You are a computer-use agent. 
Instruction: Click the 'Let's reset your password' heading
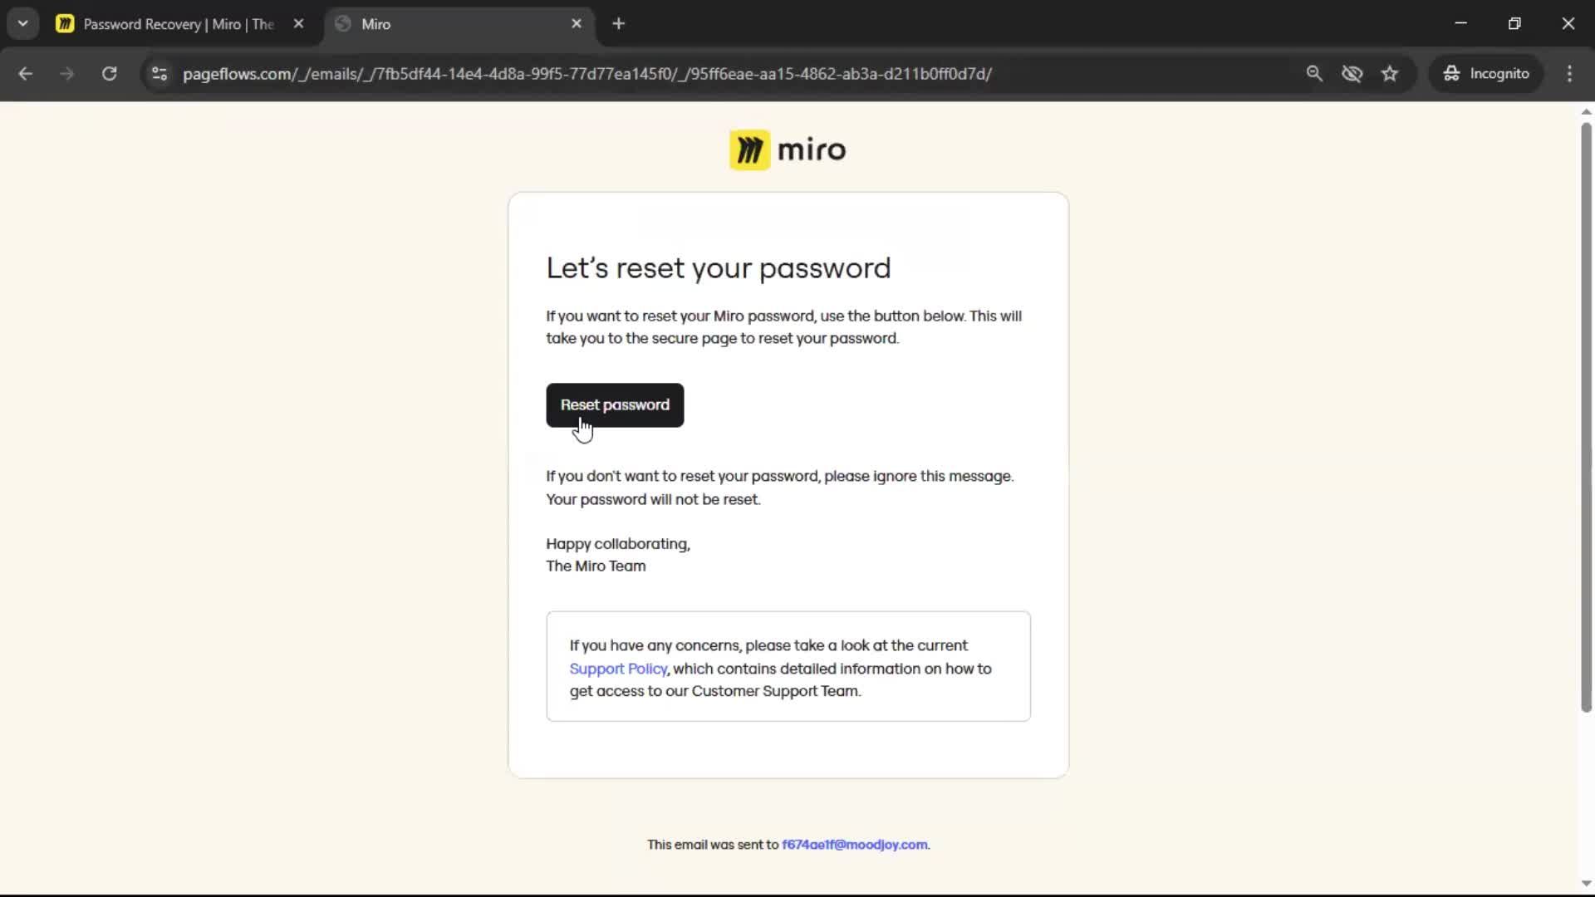click(718, 268)
